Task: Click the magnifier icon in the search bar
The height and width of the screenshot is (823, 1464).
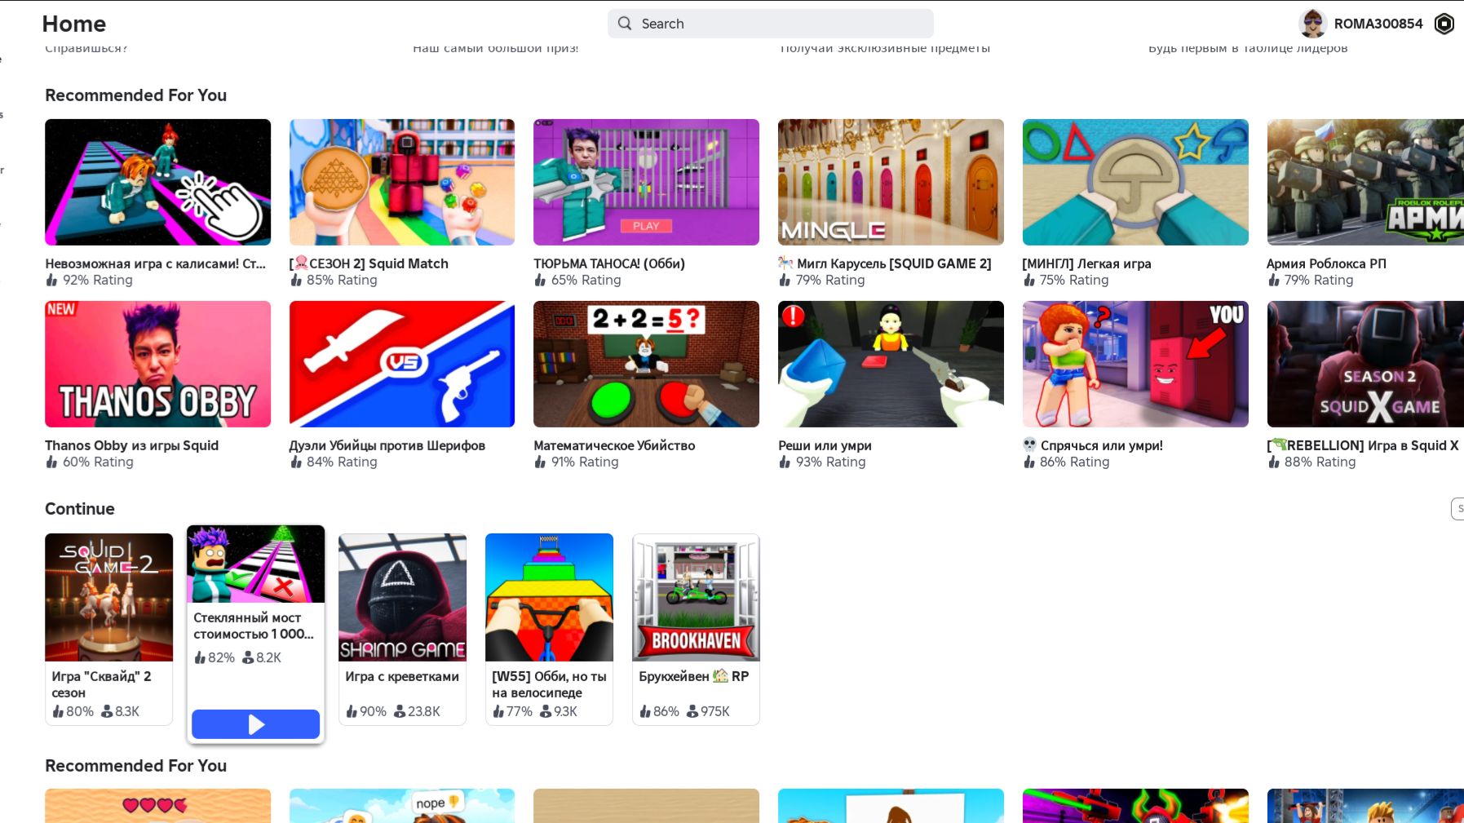Action: click(625, 24)
